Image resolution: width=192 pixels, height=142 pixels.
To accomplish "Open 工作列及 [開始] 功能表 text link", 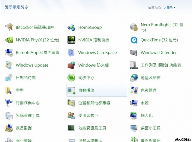I will 161,65.
